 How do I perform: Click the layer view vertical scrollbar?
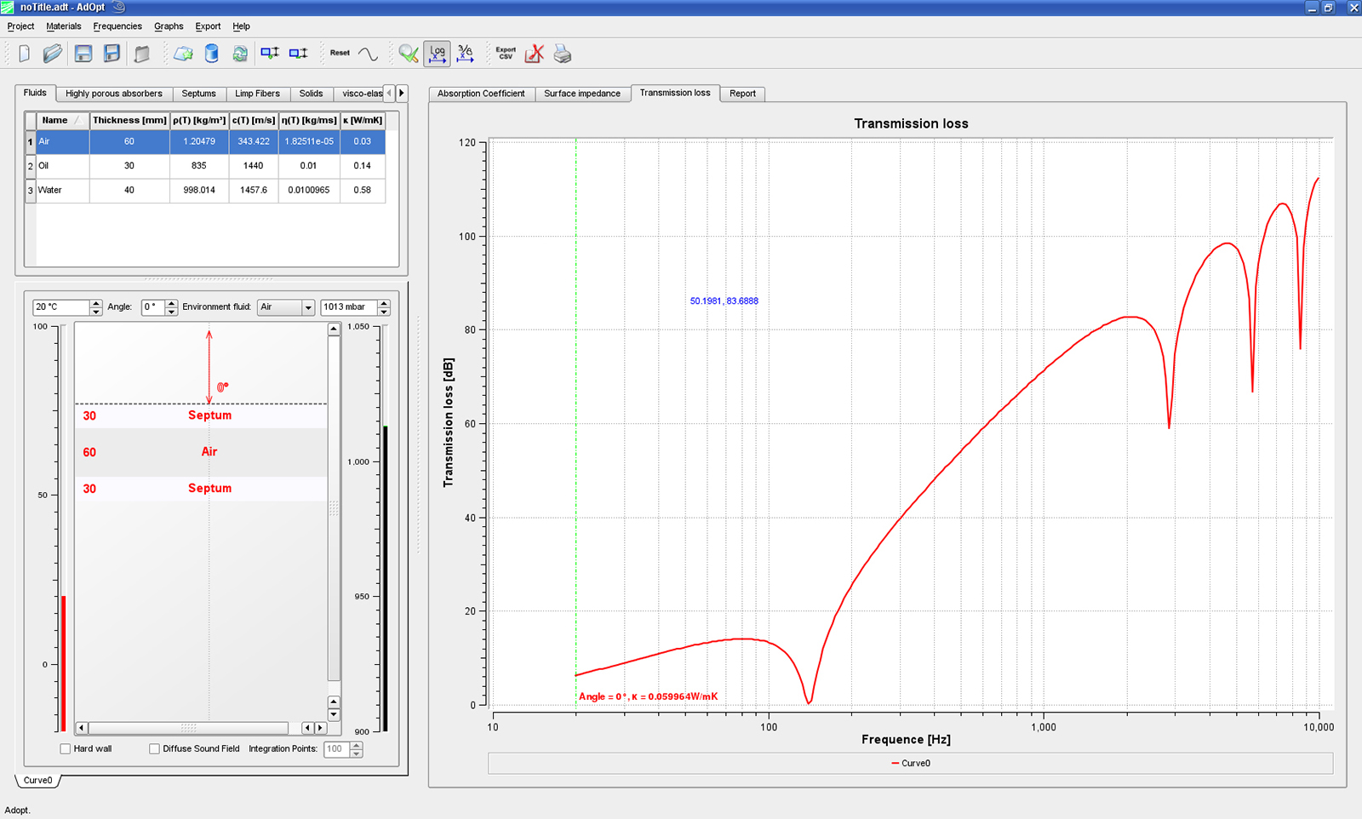point(334,508)
